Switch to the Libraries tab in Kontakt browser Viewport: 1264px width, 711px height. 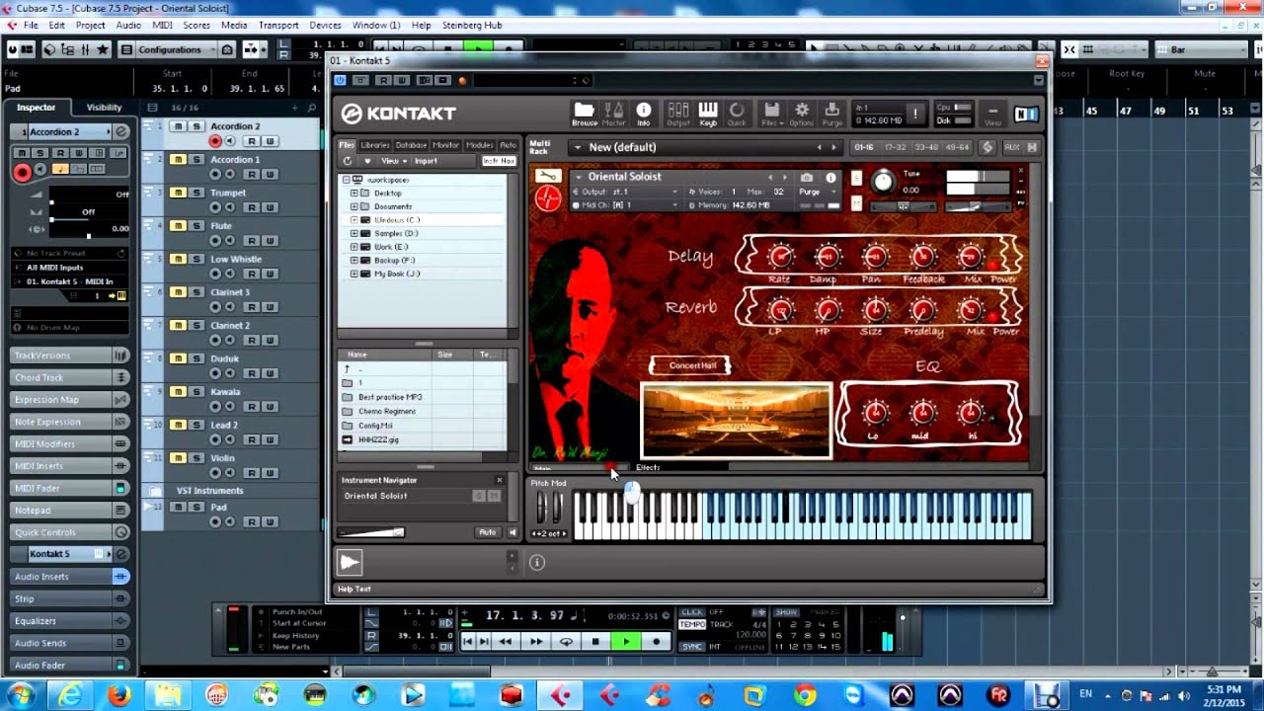point(375,145)
